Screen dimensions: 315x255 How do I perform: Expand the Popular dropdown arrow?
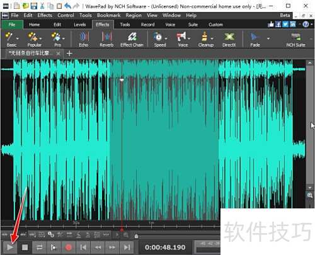40,38
